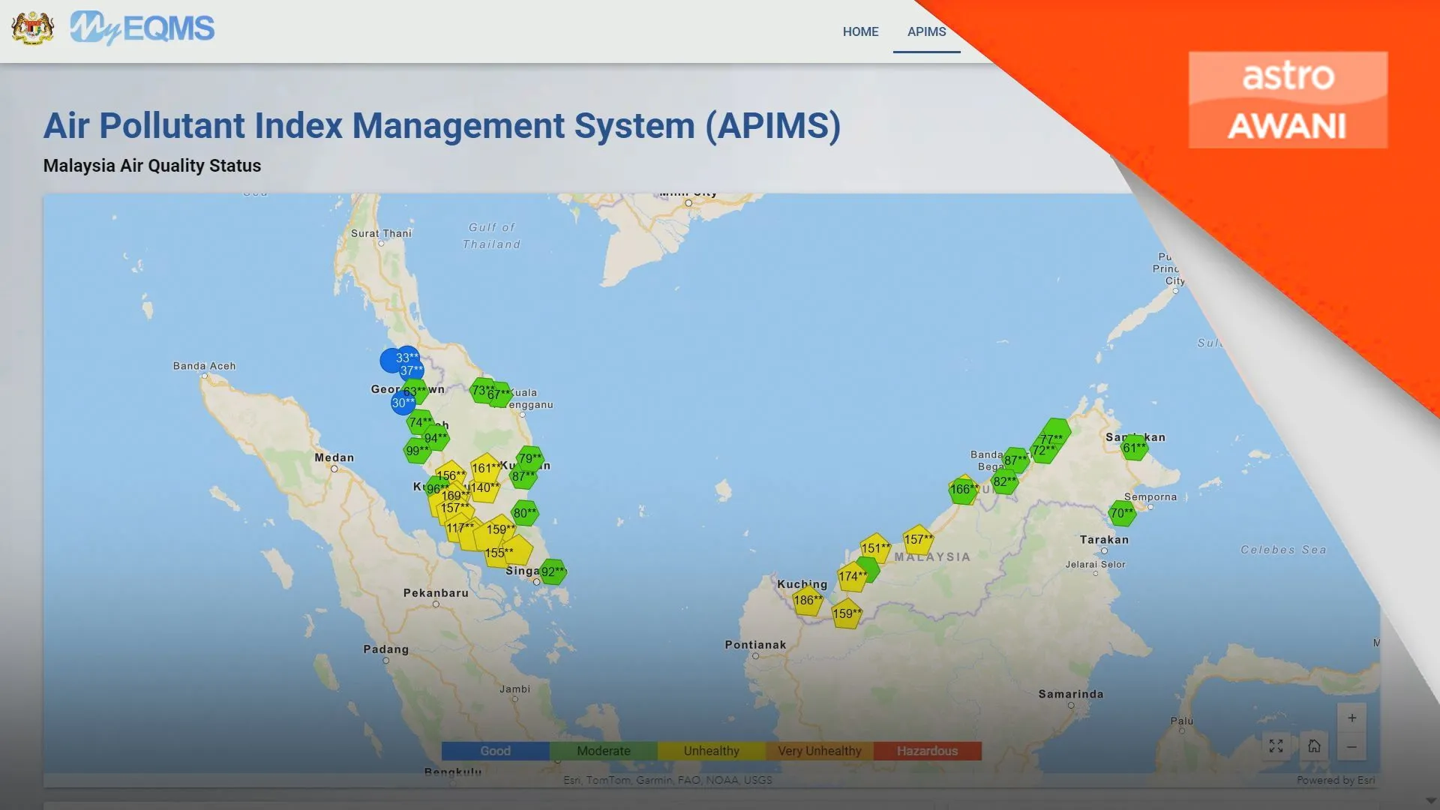Viewport: 1440px width, 810px height.
Task: Select the yellow 161** station marker
Action: tap(485, 468)
